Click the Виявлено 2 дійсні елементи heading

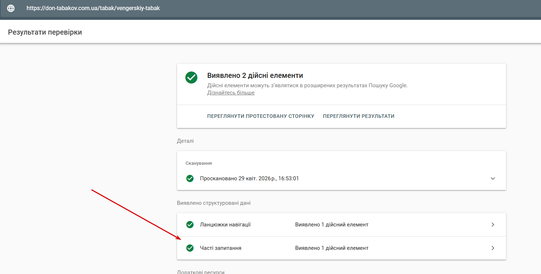click(x=255, y=75)
